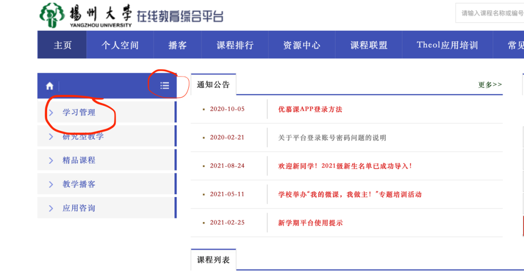Open the 新学期平台使用提示 announcement
This screenshot has height=275, width=524.
pyautogui.click(x=311, y=223)
